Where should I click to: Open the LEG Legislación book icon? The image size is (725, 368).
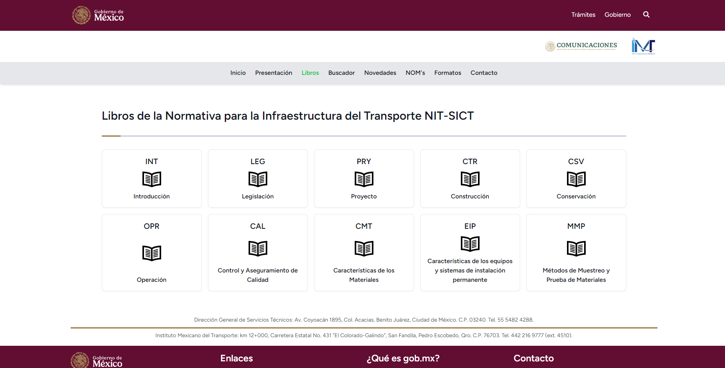(258, 179)
